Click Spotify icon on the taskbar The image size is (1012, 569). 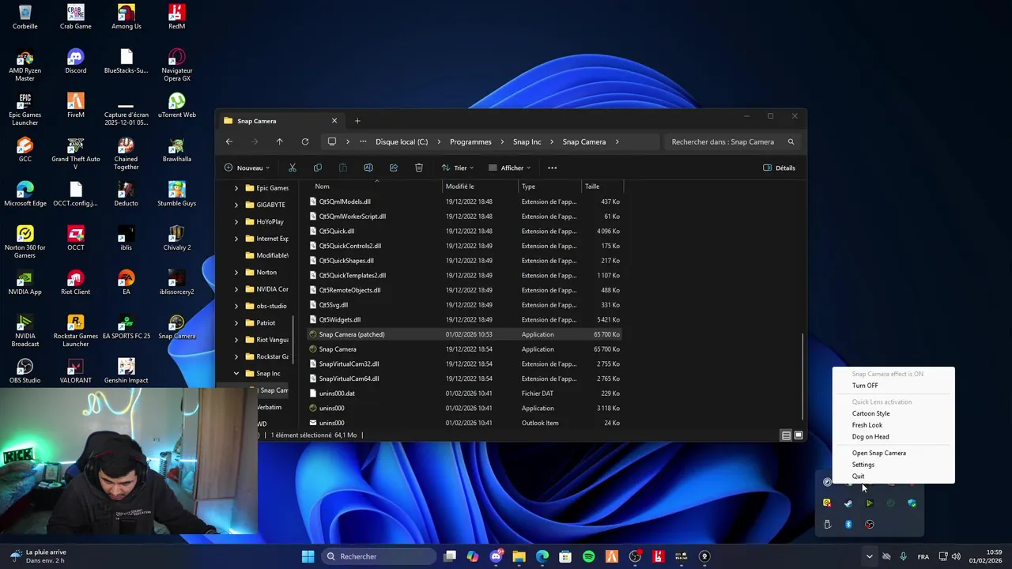588,556
